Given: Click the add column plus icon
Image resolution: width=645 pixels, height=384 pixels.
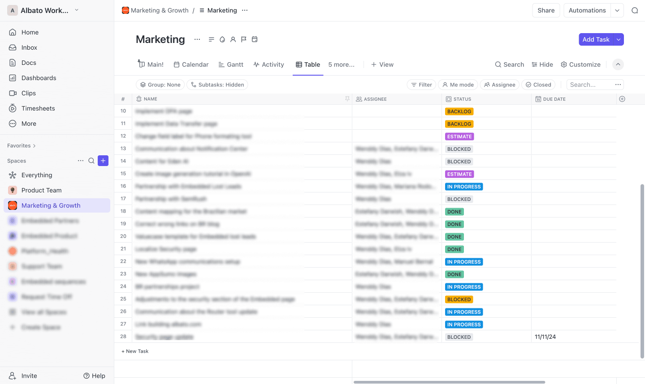Looking at the screenshot, I should click(622, 99).
